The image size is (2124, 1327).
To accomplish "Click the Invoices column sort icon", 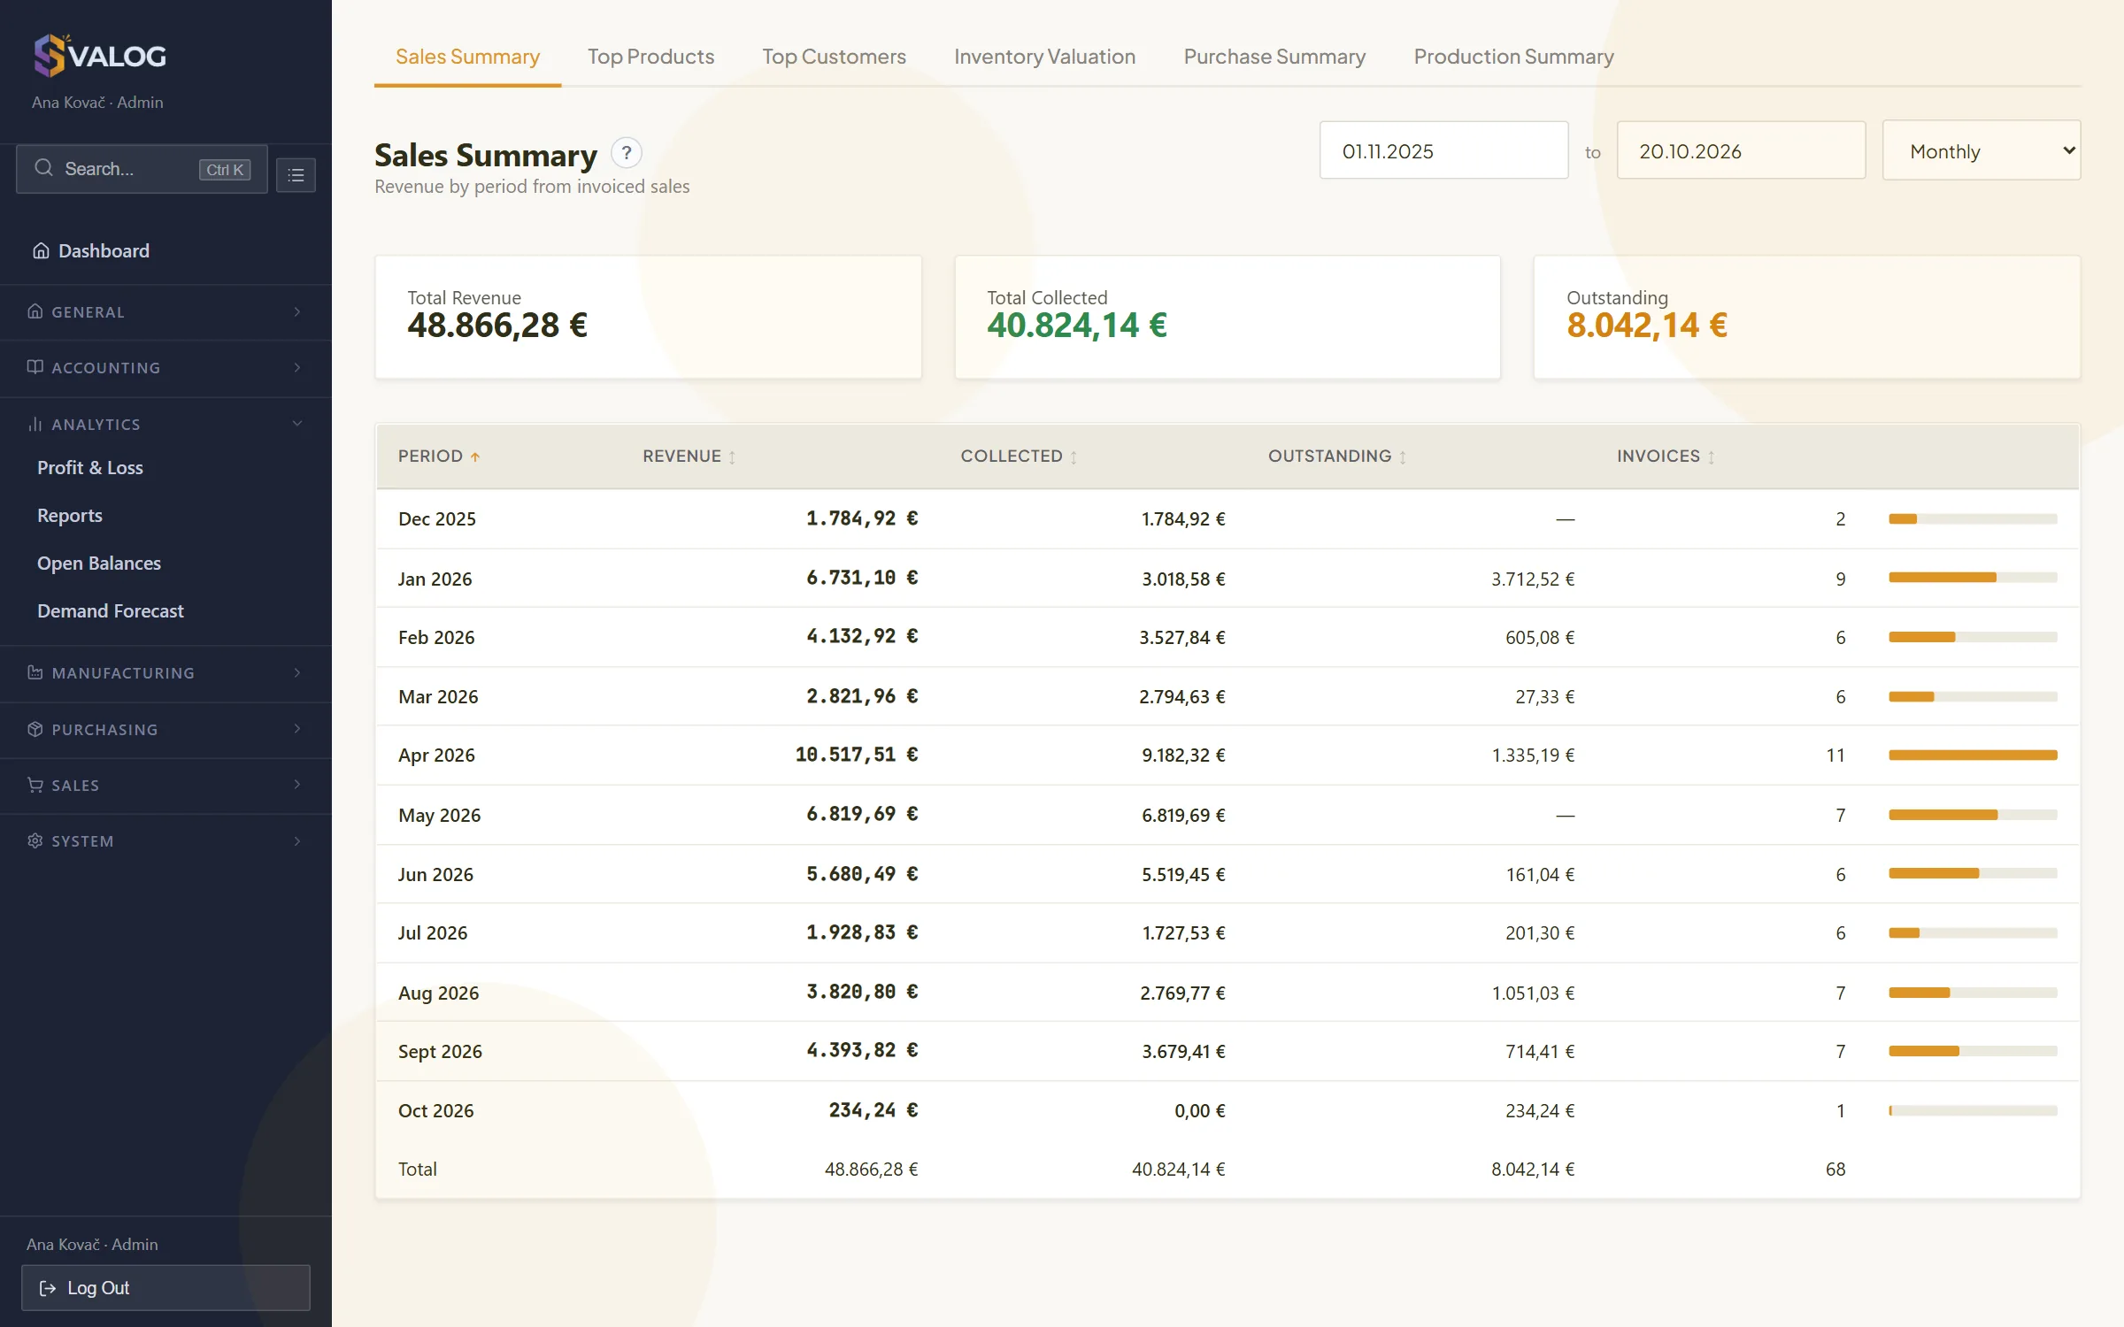I will 1711,456.
